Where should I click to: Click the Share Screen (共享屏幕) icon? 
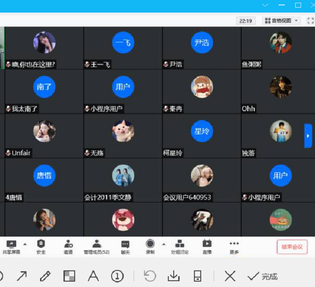(10, 245)
